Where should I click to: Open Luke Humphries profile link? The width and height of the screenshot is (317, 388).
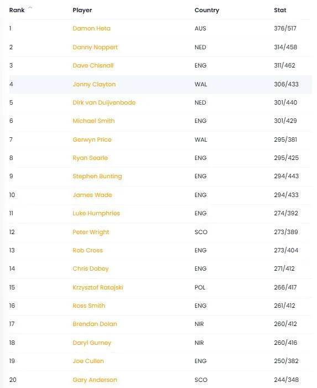point(96,214)
